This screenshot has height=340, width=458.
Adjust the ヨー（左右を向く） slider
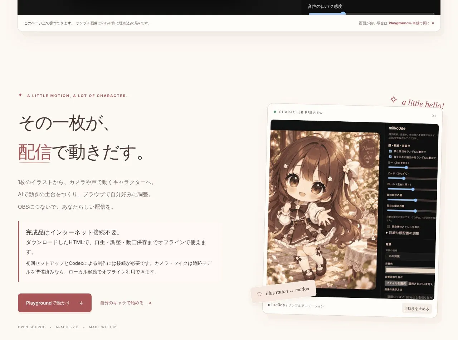(x=413, y=167)
